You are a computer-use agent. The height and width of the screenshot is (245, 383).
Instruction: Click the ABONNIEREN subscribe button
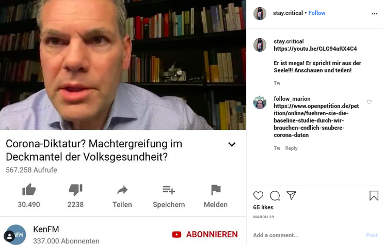pos(205,234)
